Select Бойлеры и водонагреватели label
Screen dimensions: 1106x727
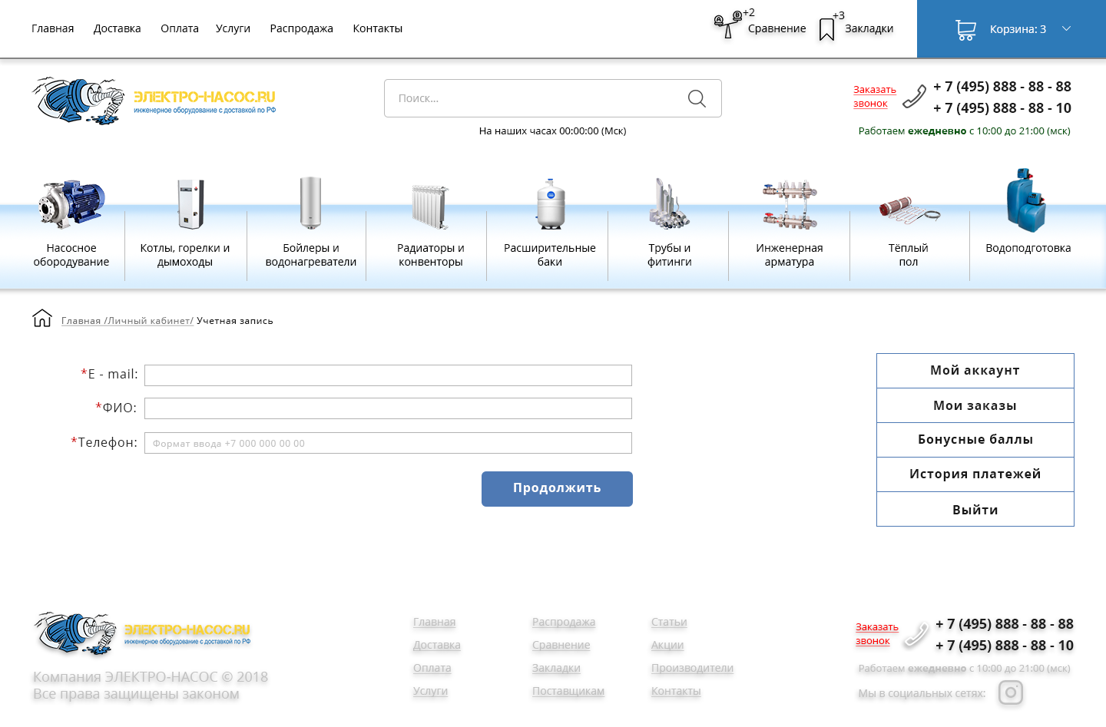pyautogui.click(x=311, y=255)
